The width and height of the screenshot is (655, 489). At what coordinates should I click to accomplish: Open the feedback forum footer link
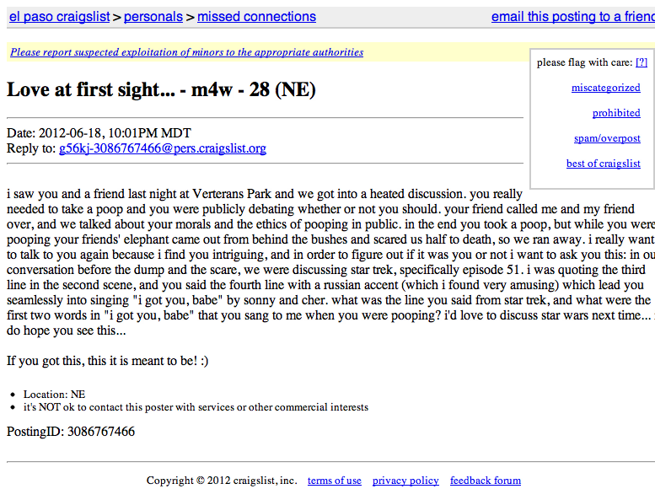(x=486, y=481)
